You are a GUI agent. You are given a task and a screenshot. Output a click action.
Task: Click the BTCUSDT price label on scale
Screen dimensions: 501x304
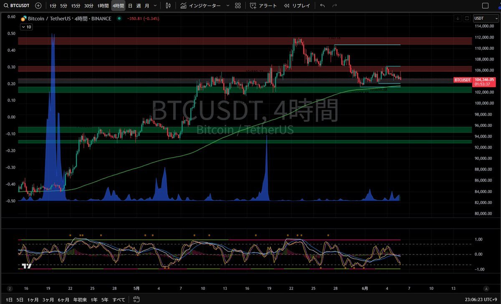(462, 80)
